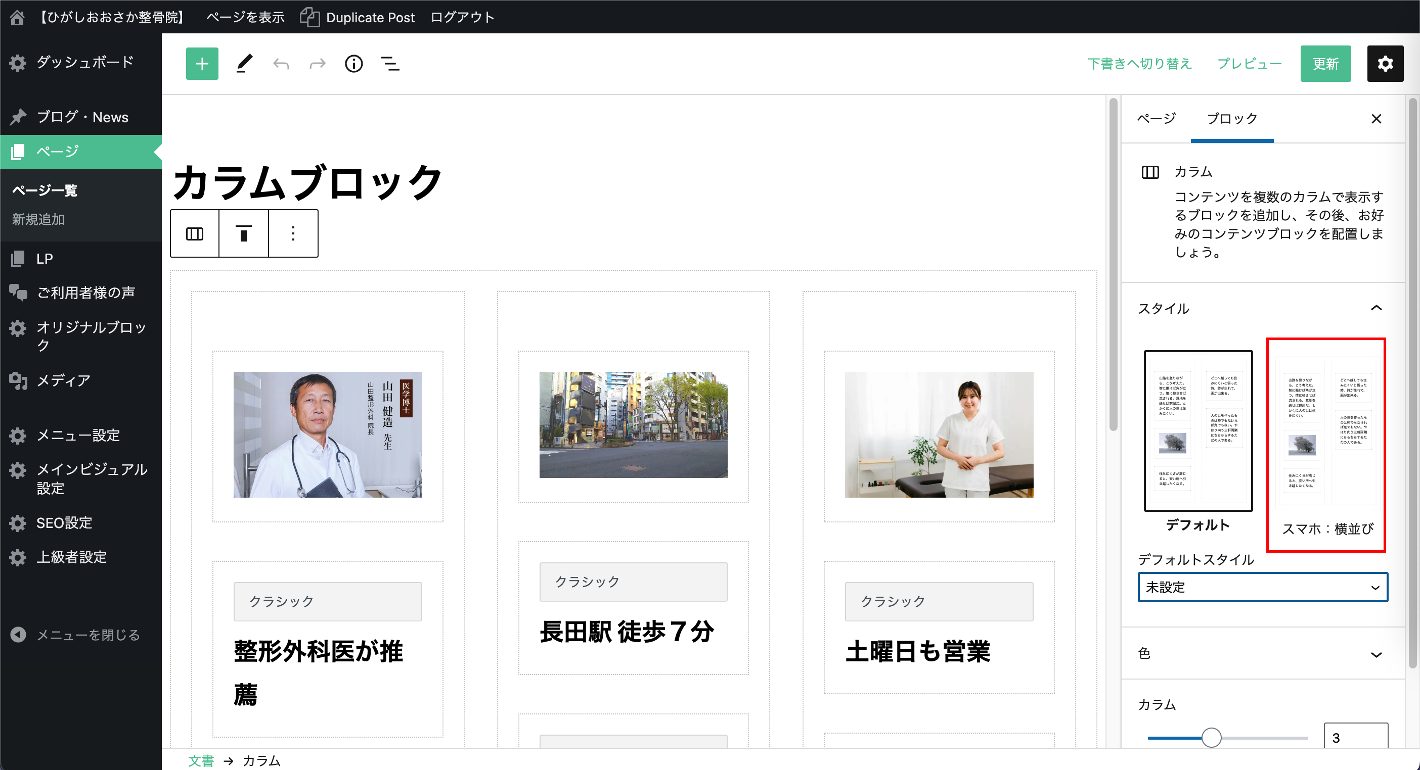
Task: Expand the 色 panel section
Action: (x=1376, y=654)
